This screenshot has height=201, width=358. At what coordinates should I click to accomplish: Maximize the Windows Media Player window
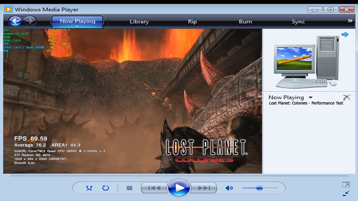331,9
